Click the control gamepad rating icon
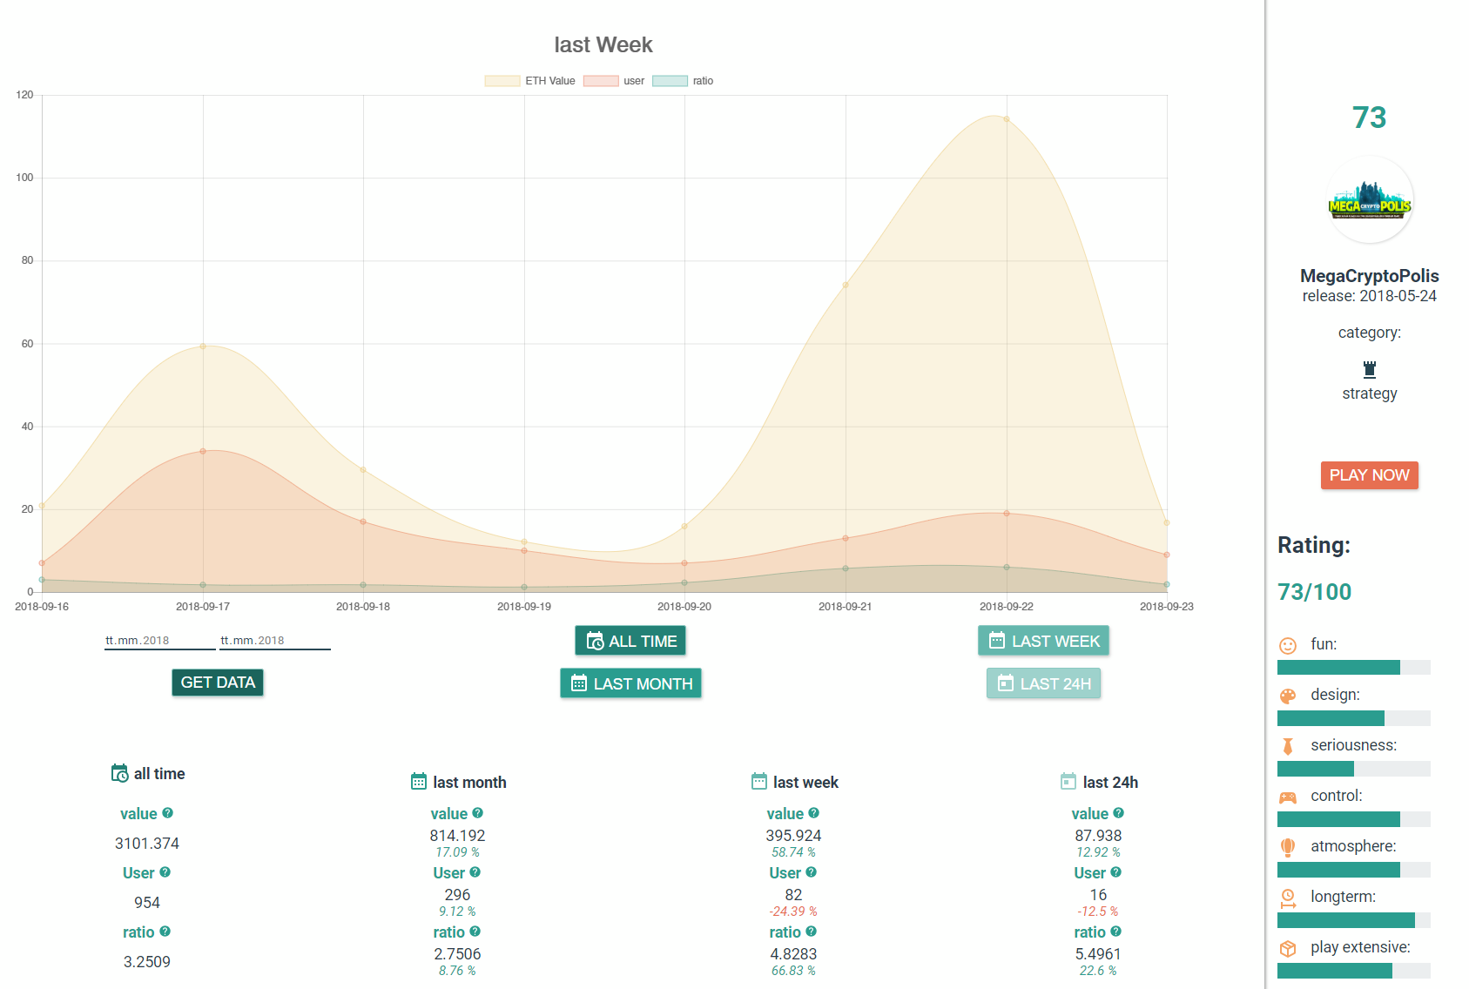The image size is (1469, 989). pos(1288,797)
